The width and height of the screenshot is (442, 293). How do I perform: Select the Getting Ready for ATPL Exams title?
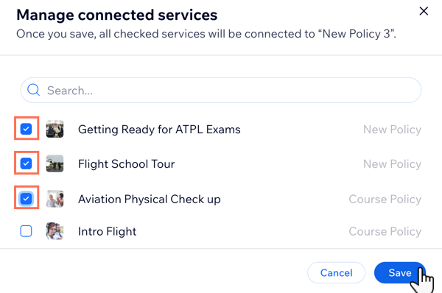tap(159, 130)
